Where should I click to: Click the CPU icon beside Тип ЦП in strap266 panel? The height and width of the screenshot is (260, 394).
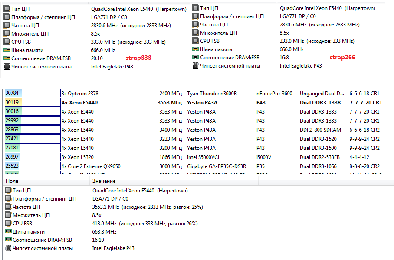pyautogui.click(x=196, y=8)
